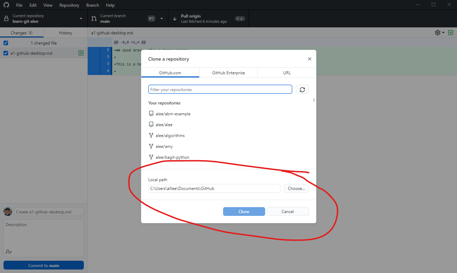
Task: Click the Filter your repositories field
Action: [220, 89]
